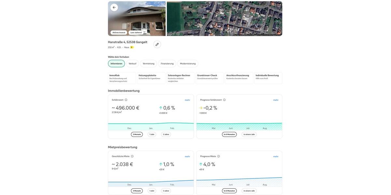Switch Geschätzte Miete chart to 3 Jahre
Viewport: 391px width, 195px height.
(166, 191)
